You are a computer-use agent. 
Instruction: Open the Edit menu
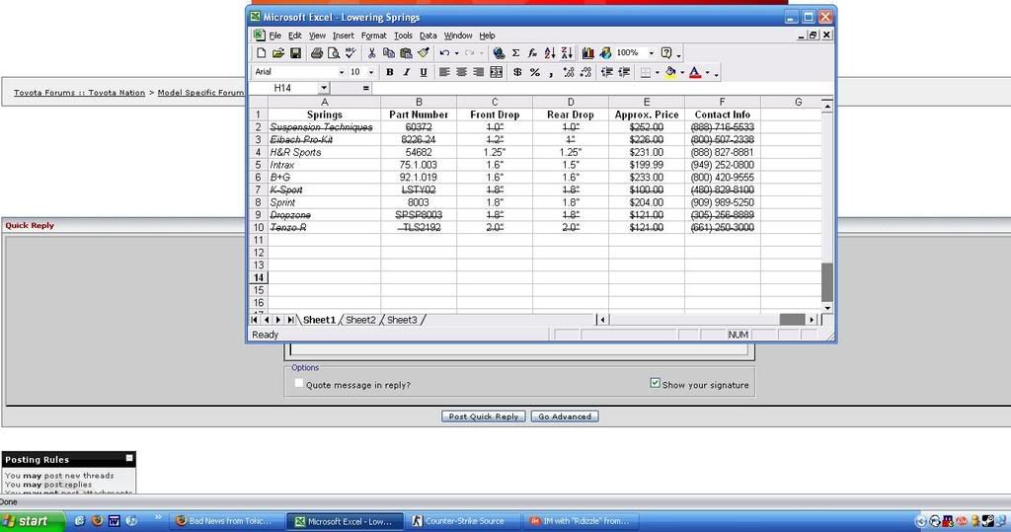[x=294, y=36]
